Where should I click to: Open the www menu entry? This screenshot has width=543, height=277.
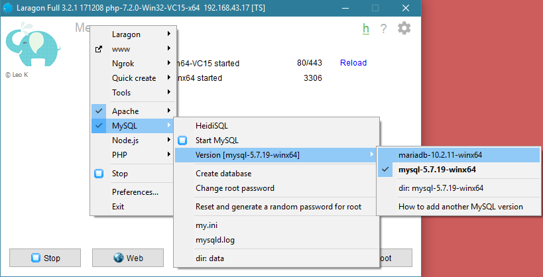[133, 49]
